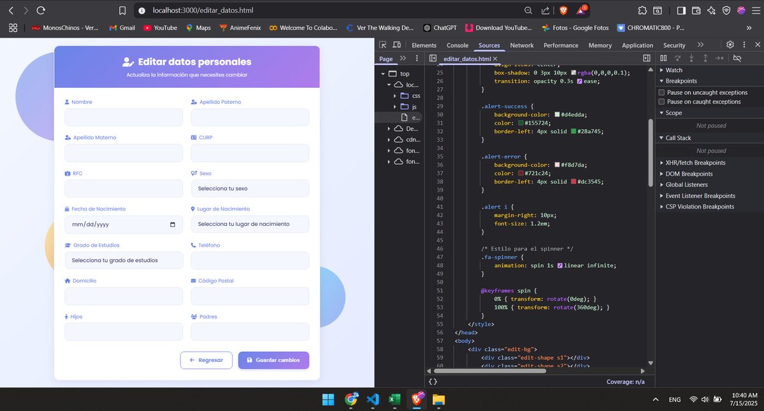The image size is (764, 411).
Task: Switch to the Memory tab
Action: pyautogui.click(x=600, y=45)
